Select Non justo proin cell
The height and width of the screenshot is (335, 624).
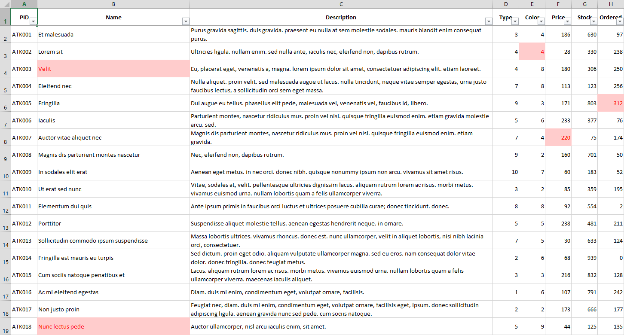[x=113, y=309]
